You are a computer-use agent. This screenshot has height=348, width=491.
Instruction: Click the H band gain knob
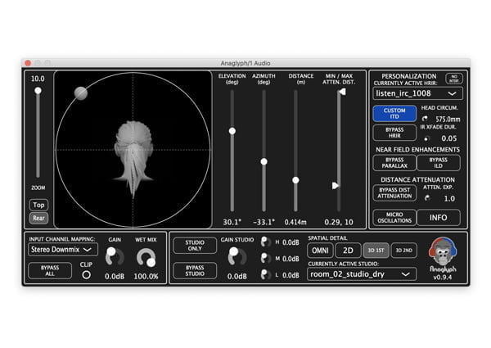265,242
